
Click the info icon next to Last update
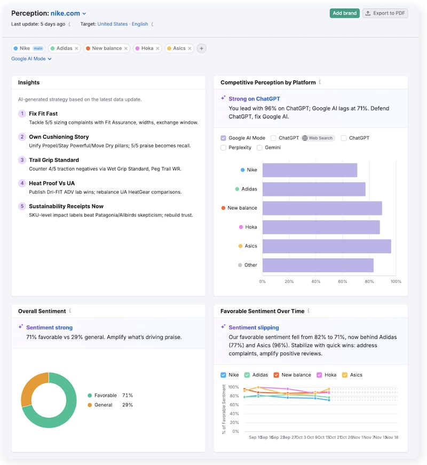click(69, 24)
